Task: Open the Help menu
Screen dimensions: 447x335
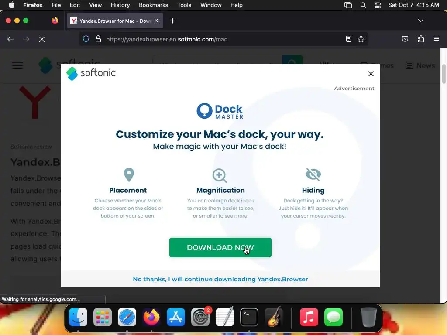Action: coord(236,5)
